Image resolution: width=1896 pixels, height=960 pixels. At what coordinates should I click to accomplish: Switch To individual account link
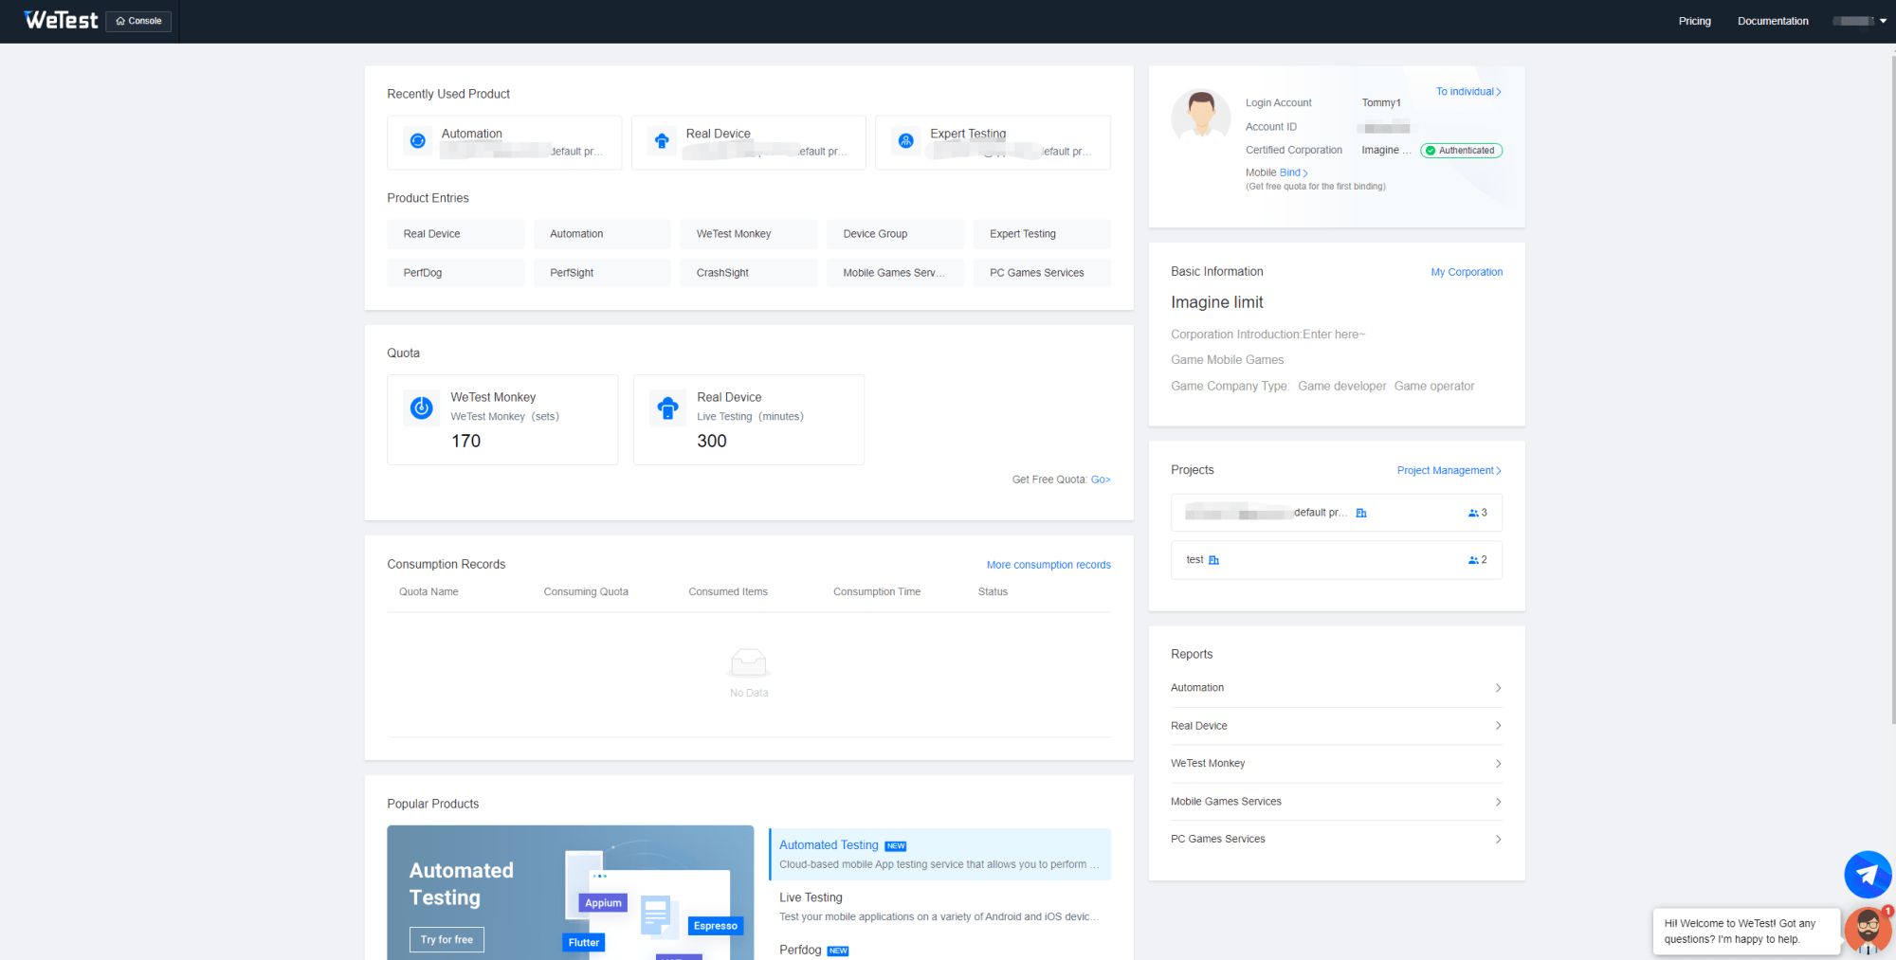(x=1468, y=92)
